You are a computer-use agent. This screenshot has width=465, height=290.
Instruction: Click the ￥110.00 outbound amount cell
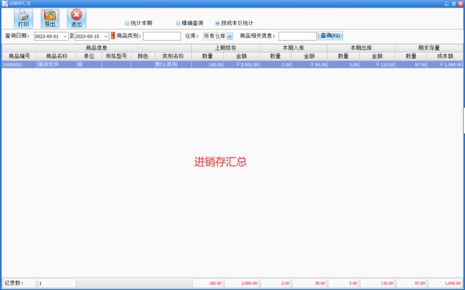pos(377,64)
